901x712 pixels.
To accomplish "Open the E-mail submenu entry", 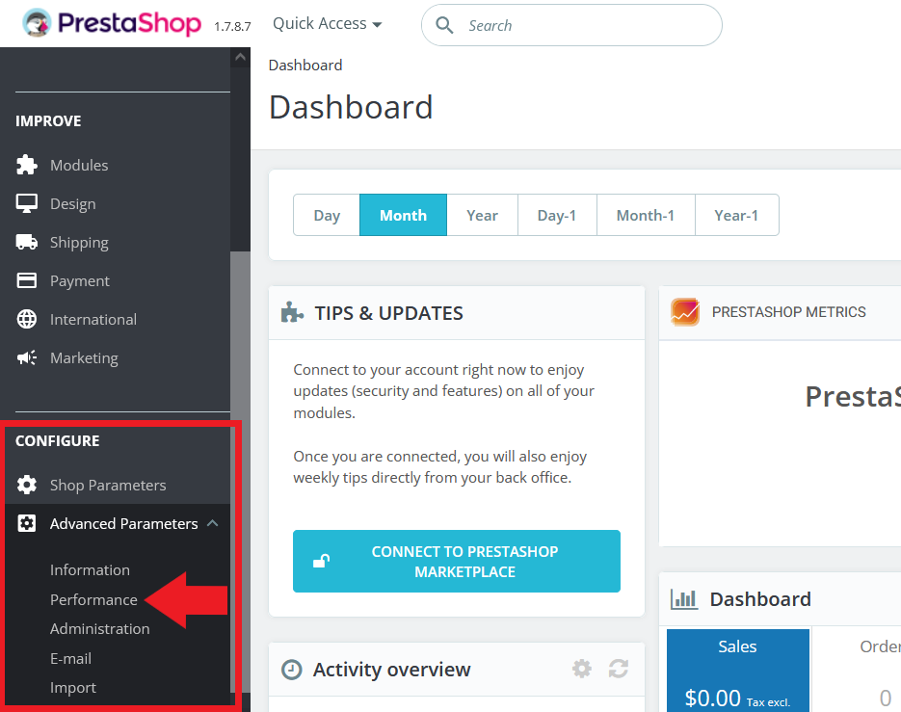I will tap(70, 659).
